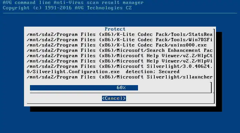Click the empty unfilled portion of progress bar

pyautogui.click(x=174, y=88)
